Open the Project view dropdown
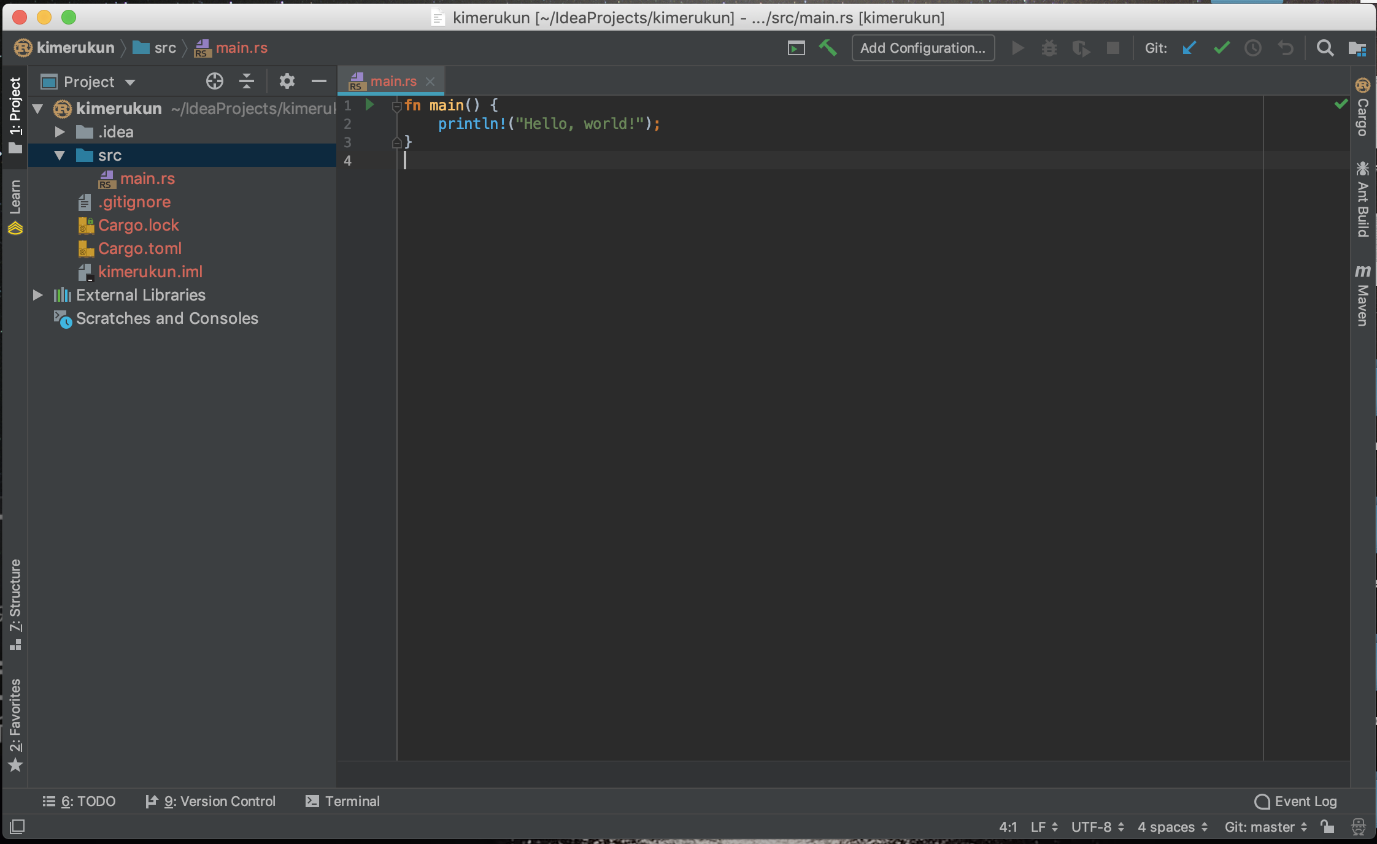 pyautogui.click(x=129, y=82)
